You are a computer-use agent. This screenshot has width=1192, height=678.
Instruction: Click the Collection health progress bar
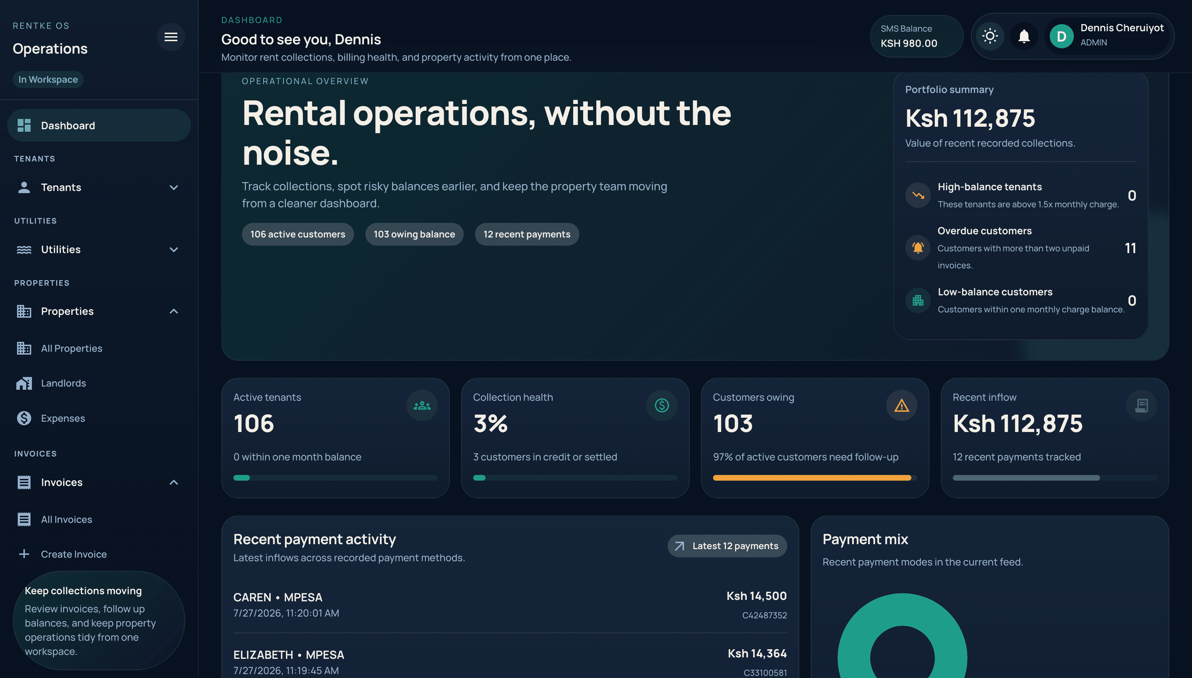pos(575,478)
